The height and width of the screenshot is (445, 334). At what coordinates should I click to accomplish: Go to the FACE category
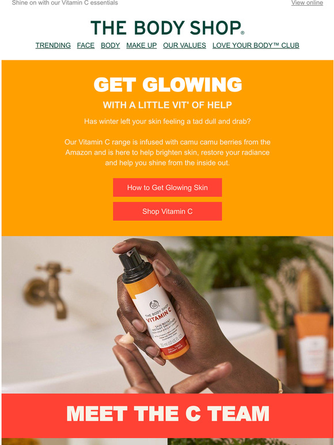(x=86, y=45)
